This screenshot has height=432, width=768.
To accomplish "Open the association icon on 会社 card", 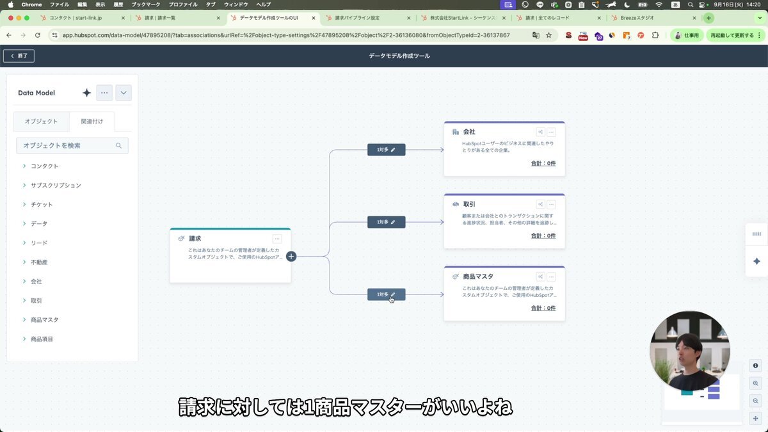I will point(540,132).
